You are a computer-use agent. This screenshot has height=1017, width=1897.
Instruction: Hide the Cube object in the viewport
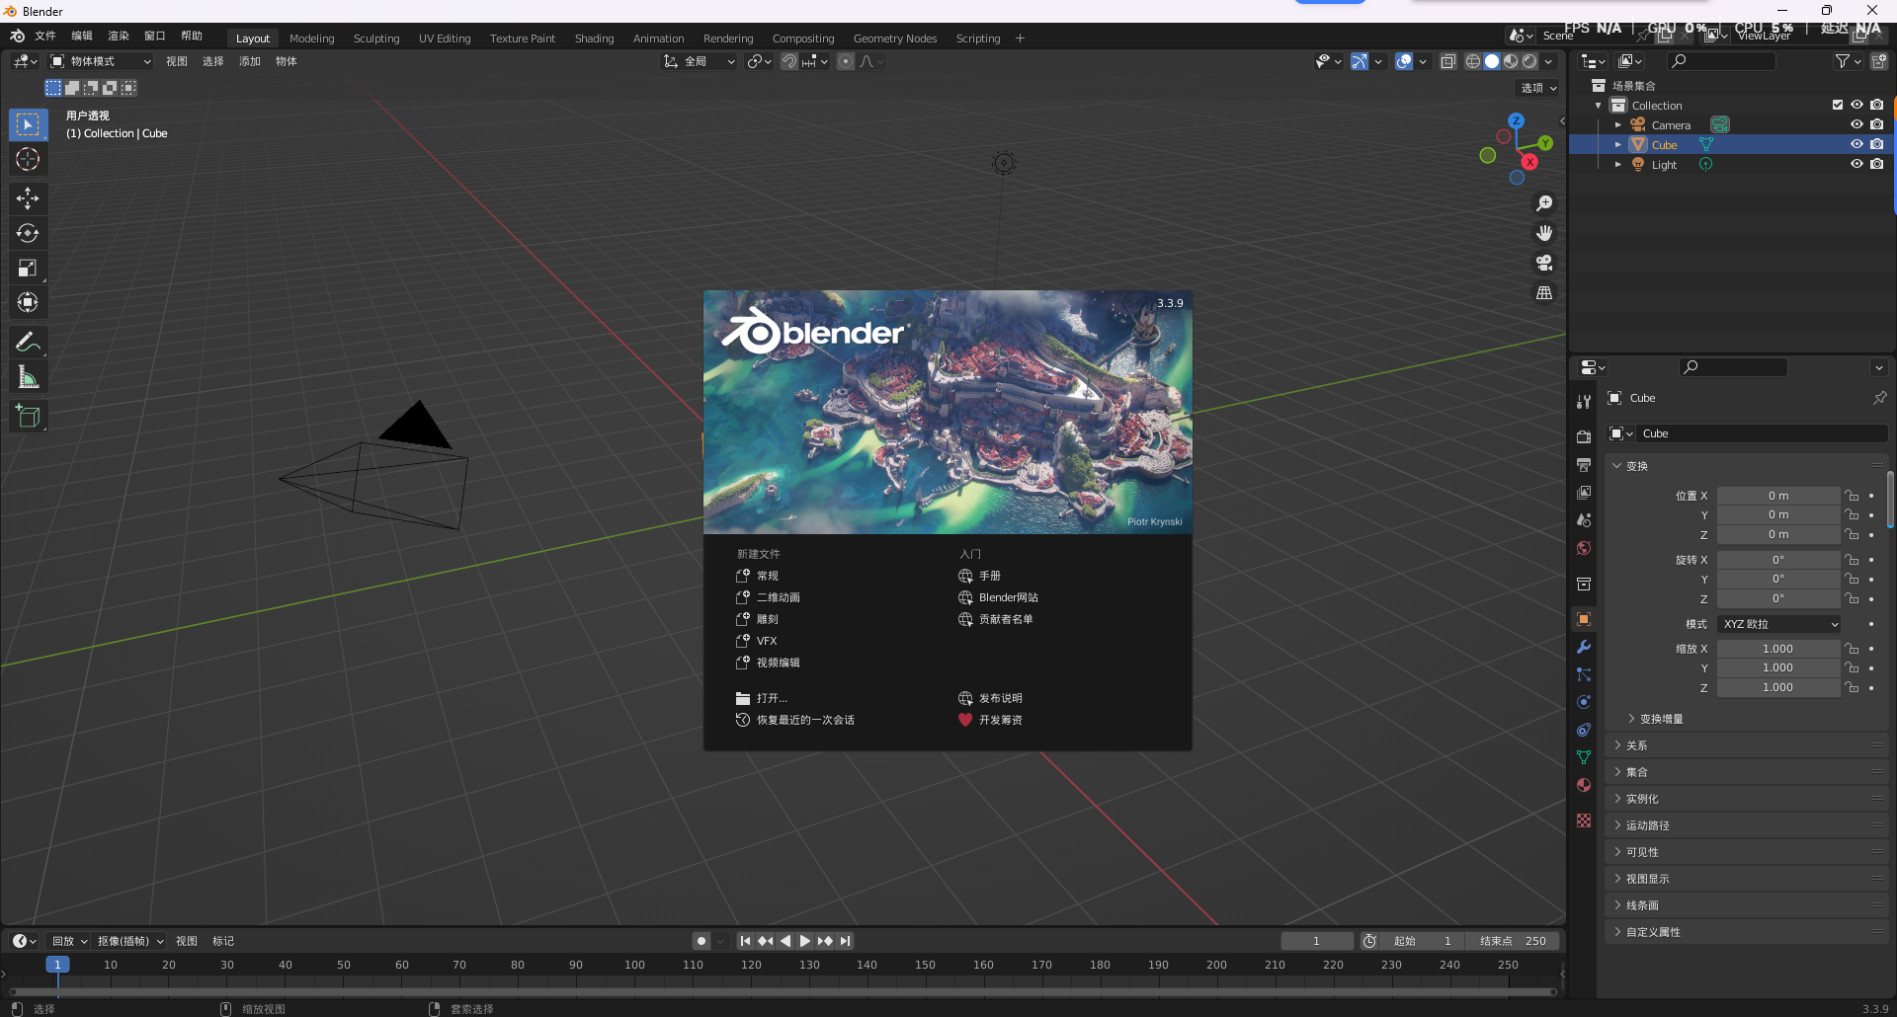1856,144
